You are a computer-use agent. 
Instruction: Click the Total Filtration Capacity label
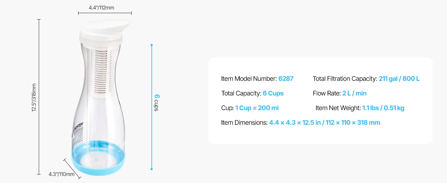pyautogui.click(x=345, y=79)
